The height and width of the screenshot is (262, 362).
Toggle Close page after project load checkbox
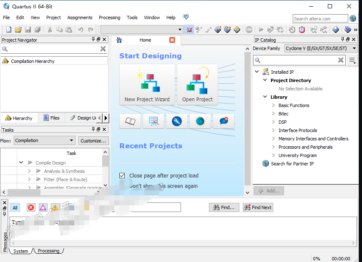point(122,175)
